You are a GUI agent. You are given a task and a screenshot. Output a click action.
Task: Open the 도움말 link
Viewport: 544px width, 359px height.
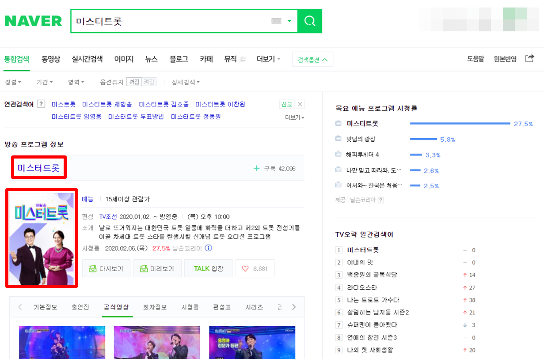pos(476,59)
